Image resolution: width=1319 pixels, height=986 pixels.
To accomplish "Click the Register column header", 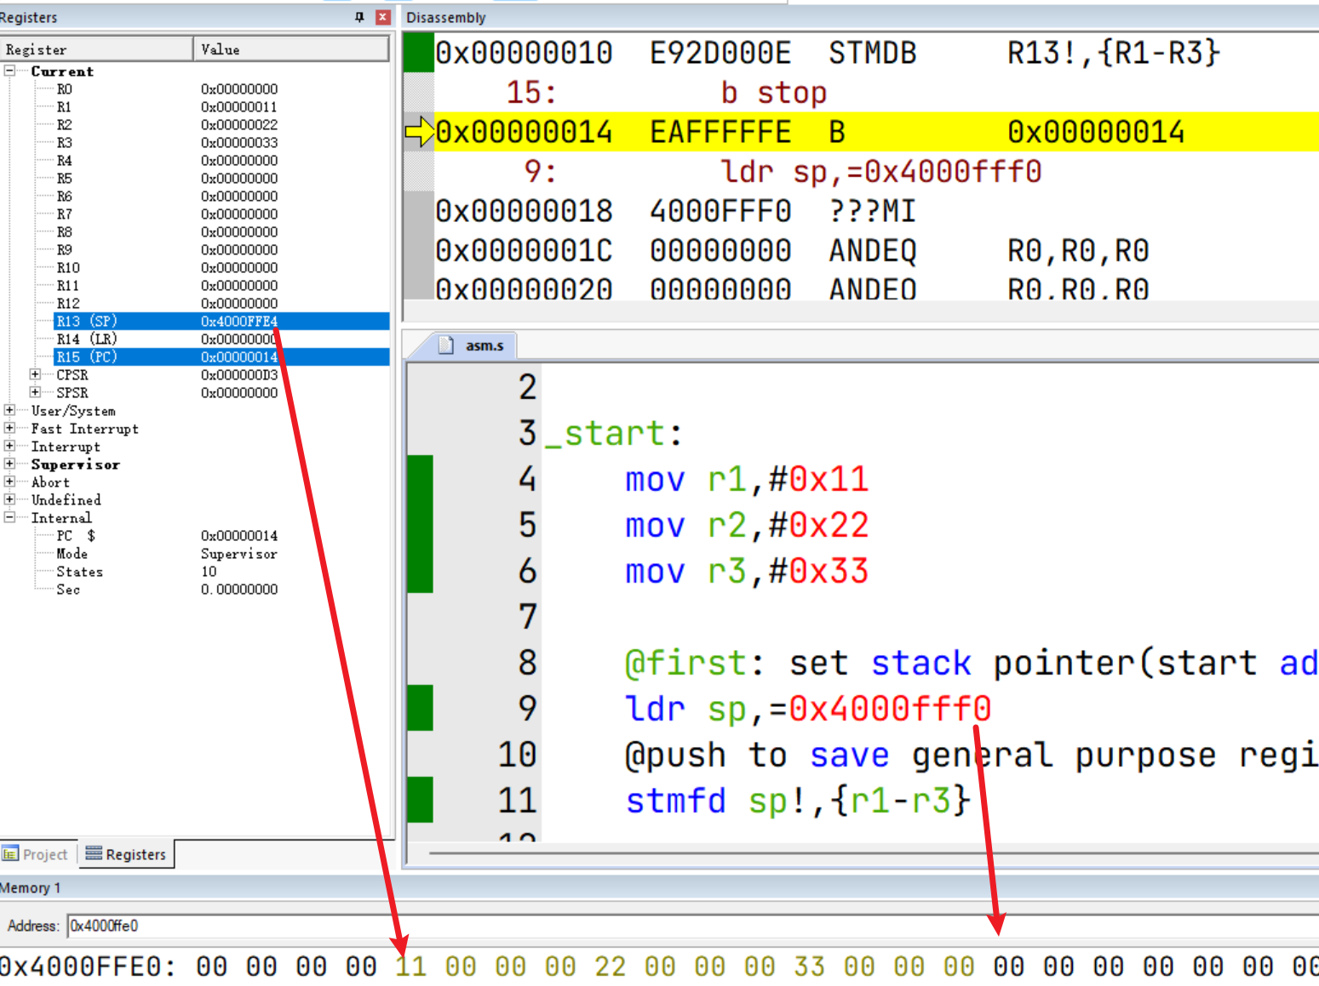I will tap(96, 49).
